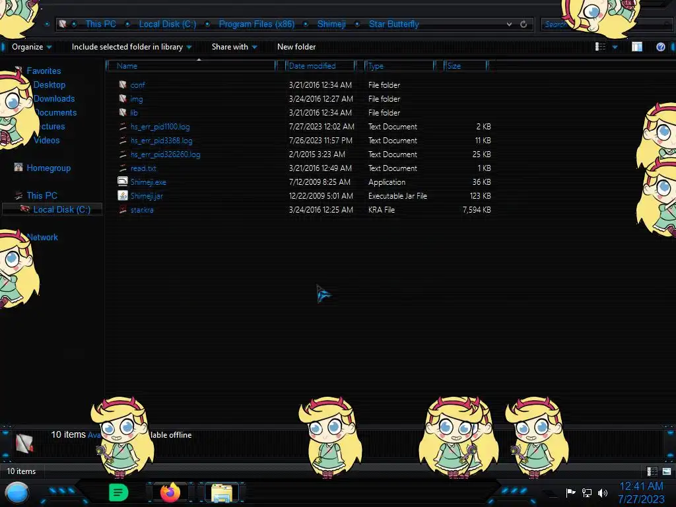Select the lib folder icon
Screen dimensions: 676x507
pos(123,112)
